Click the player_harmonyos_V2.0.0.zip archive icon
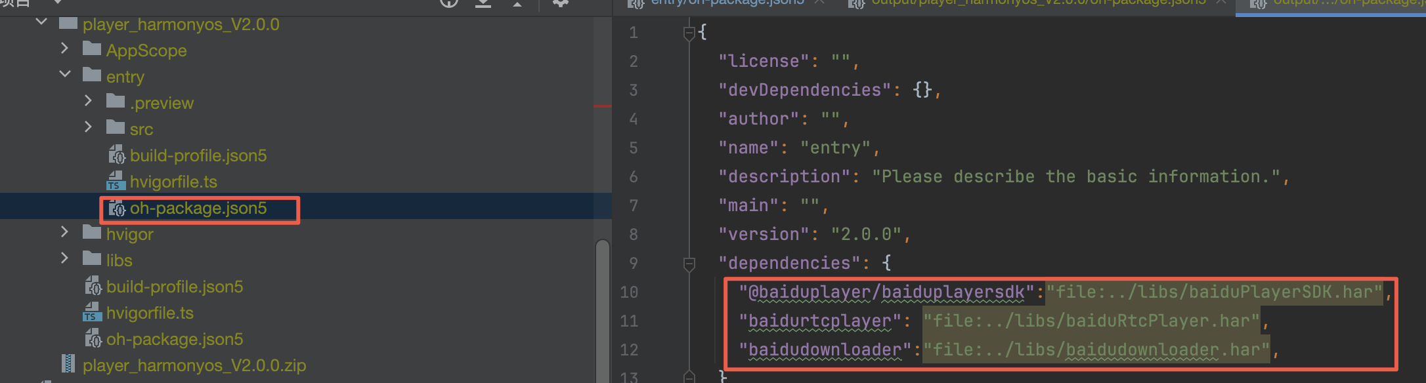The image size is (1426, 383). click(68, 365)
